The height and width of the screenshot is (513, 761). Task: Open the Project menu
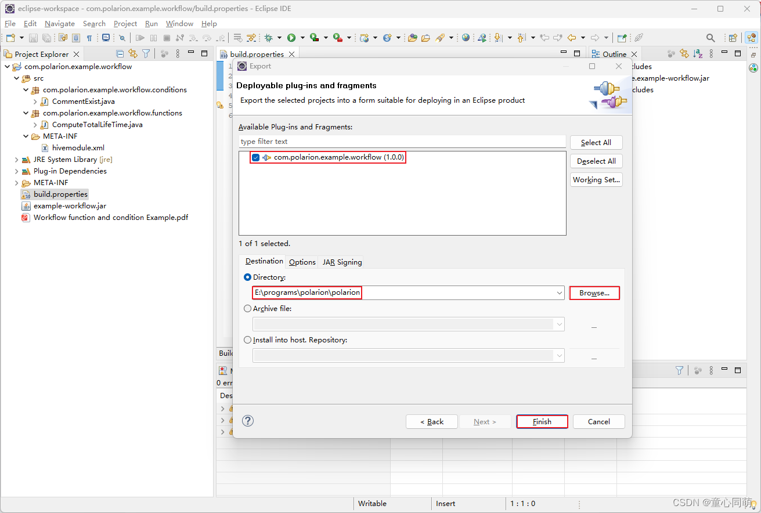click(125, 24)
